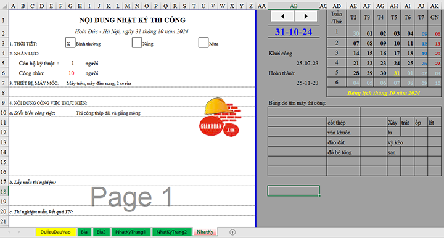Click the Bảng dò tìm máy thi công label
This screenshot has height=238, width=444.
(x=297, y=103)
